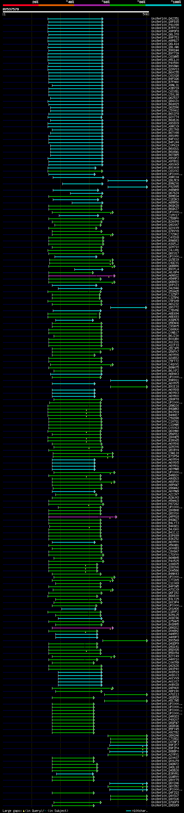The height and width of the screenshot is (813, 184).
Task: Click hit label UniRef100_A2YRY1
Action: click(165, 755)
